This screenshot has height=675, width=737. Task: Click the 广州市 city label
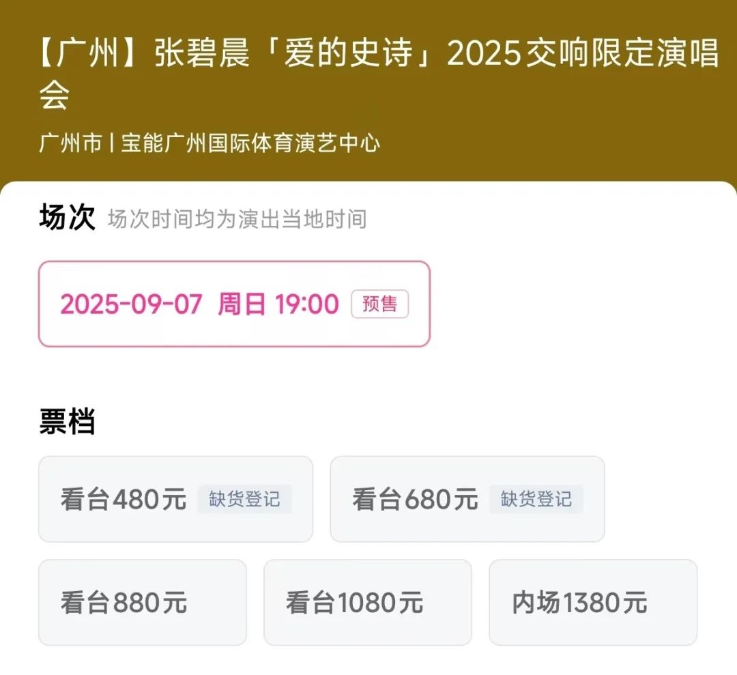tap(70, 143)
